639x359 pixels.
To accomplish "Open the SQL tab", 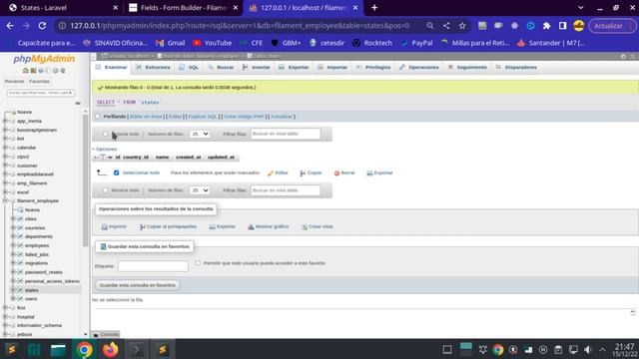I will click(x=189, y=67).
